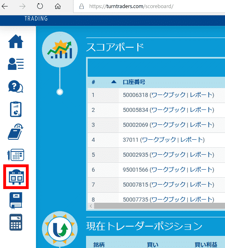Click the browser home button

(x=58, y=6)
